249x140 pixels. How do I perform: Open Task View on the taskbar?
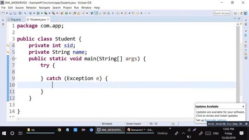(21, 133)
